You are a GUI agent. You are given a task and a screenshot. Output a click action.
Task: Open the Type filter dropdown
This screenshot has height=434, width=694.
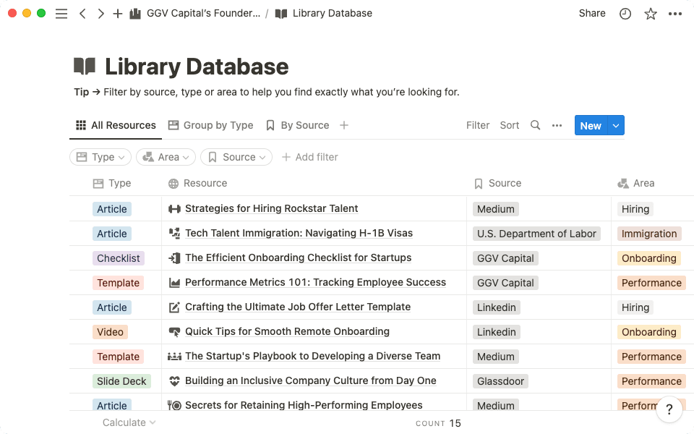100,157
